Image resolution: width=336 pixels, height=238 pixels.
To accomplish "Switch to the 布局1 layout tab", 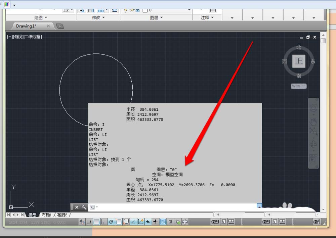I will (46, 215).
